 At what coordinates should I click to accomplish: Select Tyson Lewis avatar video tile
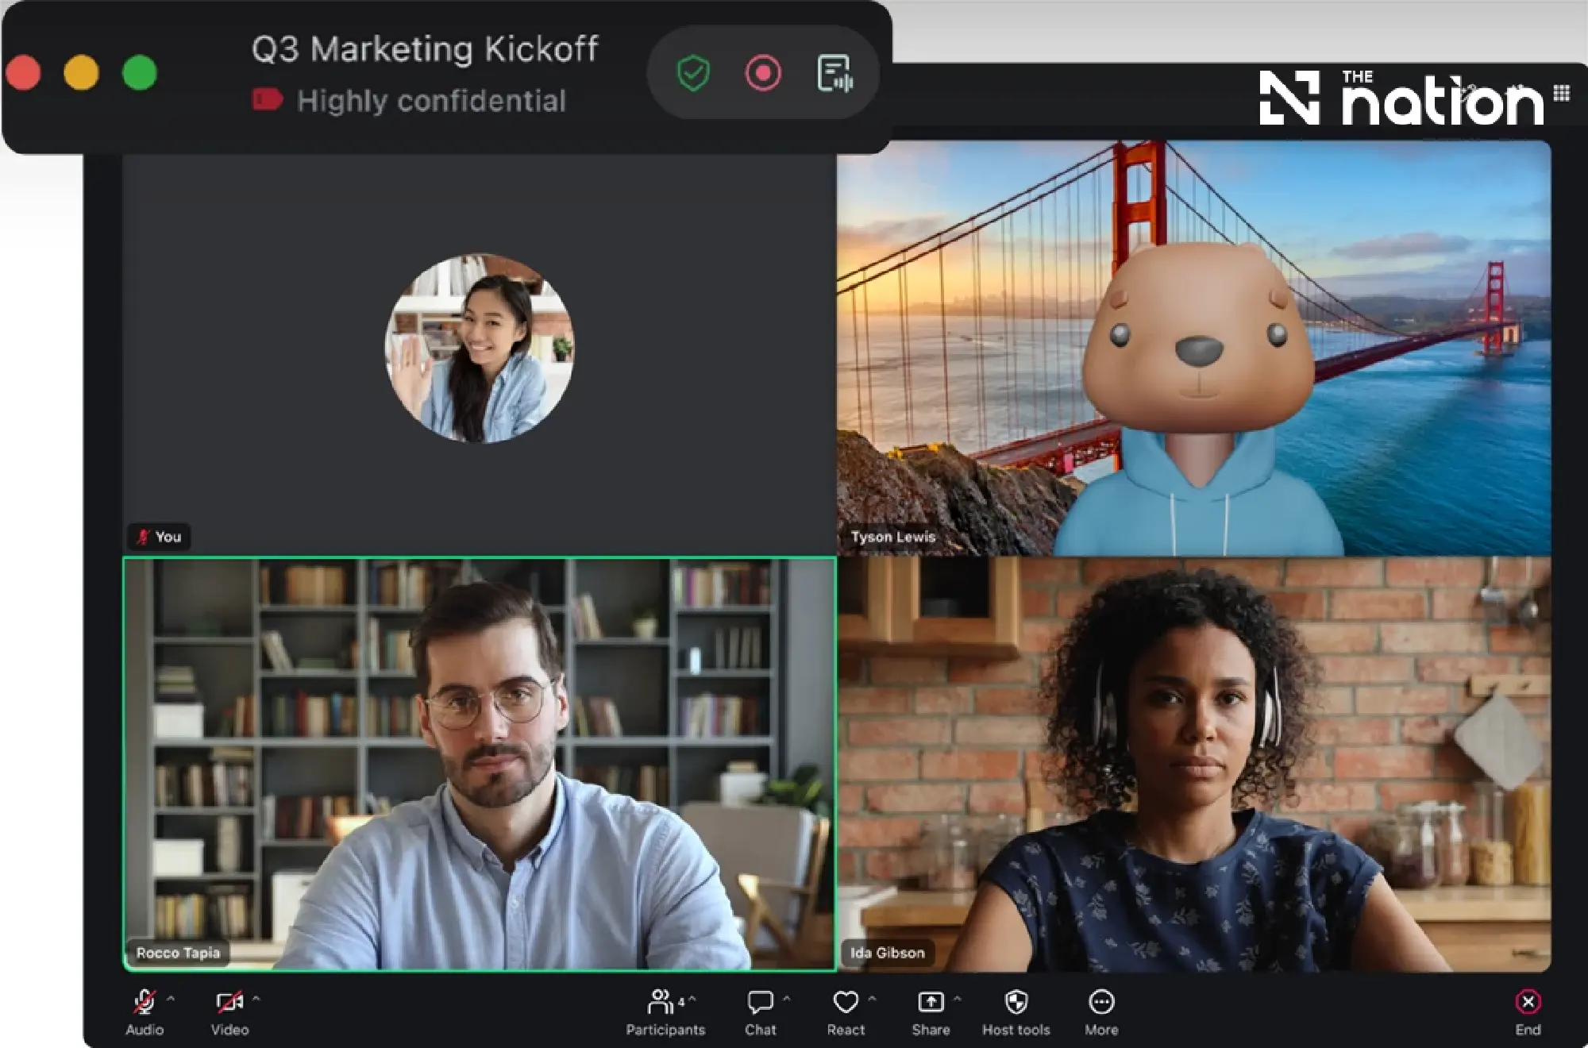pyautogui.click(x=1194, y=349)
